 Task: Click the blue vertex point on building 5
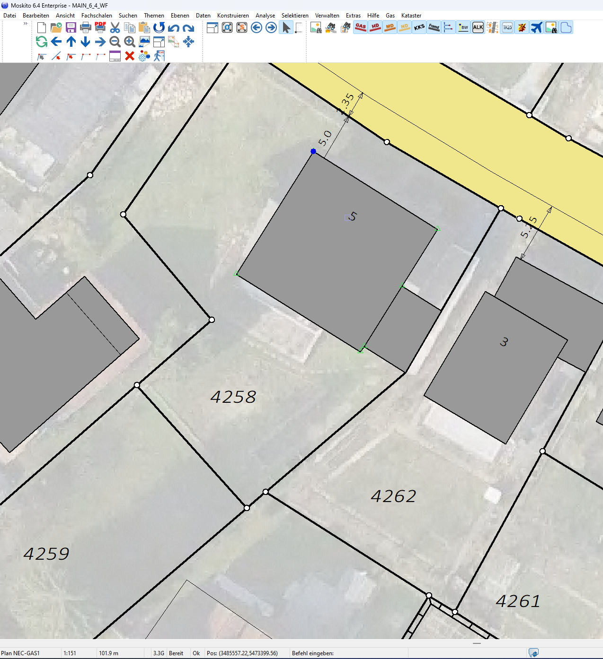pos(313,151)
